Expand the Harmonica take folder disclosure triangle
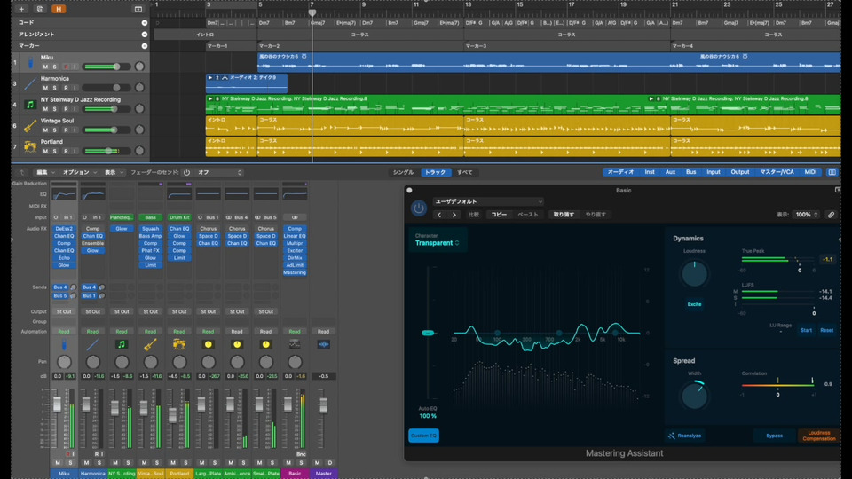This screenshot has height=479, width=852. click(x=210, y=78)
